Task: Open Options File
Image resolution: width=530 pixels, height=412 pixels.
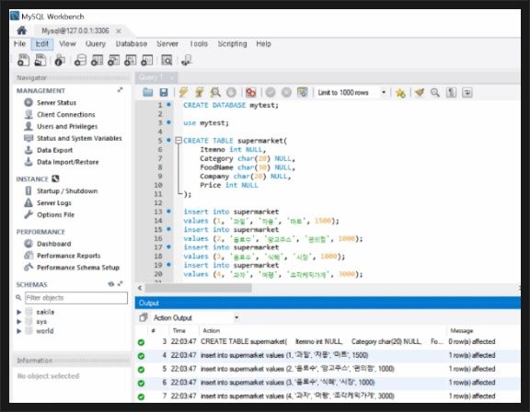Action: coord(55,215)
